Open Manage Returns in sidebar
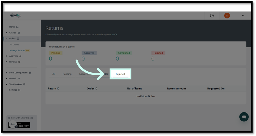256x136 pixels. (17, 50)
